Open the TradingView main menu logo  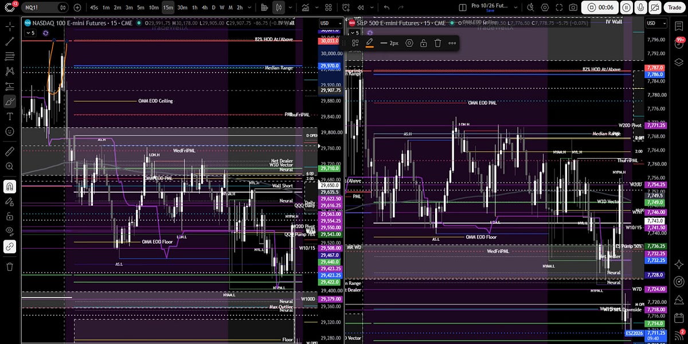click(x=11, y=7)
